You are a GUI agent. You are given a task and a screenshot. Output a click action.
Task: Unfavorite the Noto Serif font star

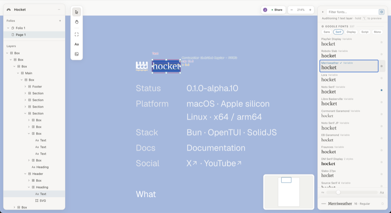pos(381,90)
